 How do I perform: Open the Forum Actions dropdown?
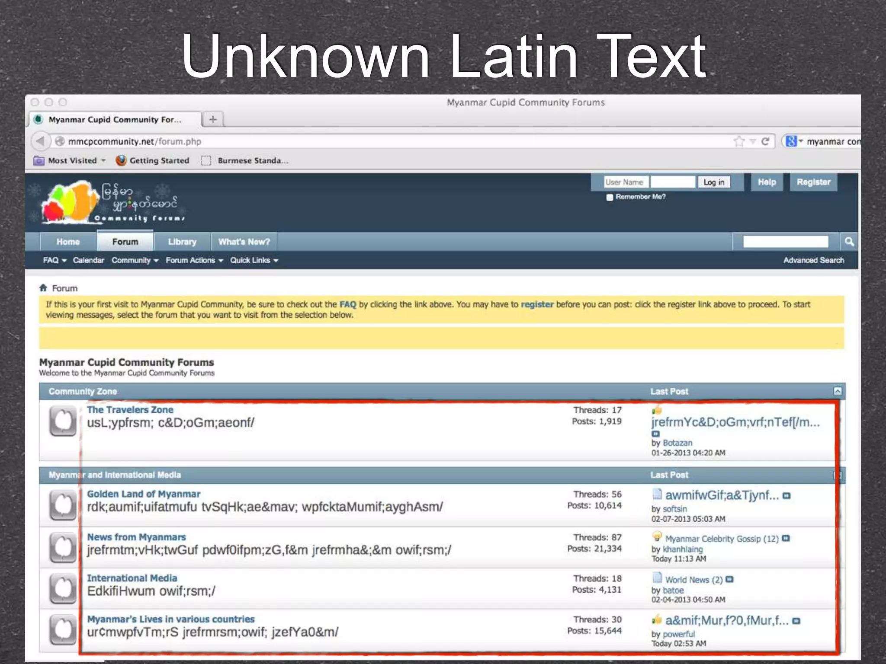point(194,260)
